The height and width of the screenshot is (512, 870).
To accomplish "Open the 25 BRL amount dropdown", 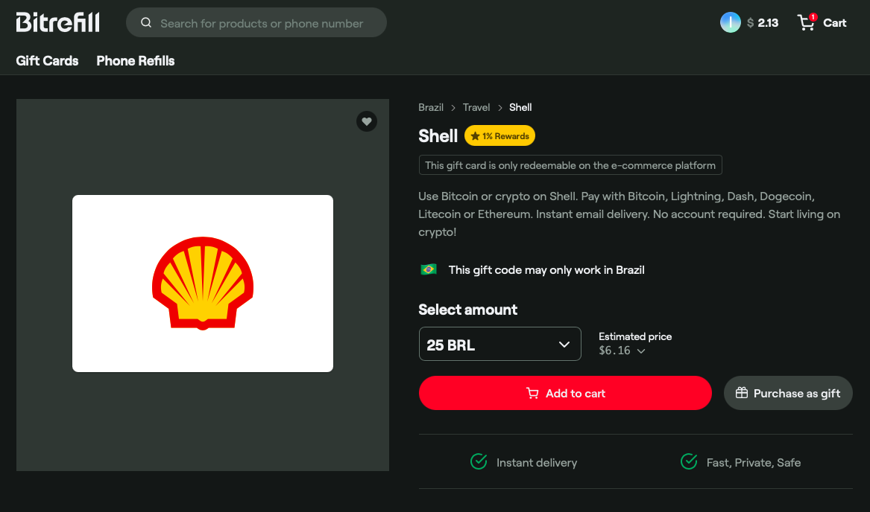I will 500,344.
